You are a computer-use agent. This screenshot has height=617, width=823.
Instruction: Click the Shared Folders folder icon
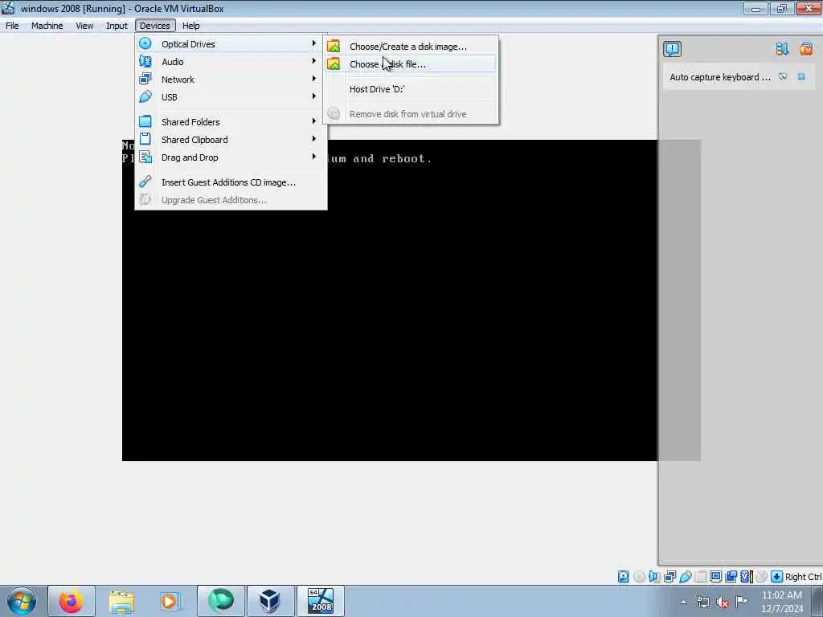click(145, 121)
